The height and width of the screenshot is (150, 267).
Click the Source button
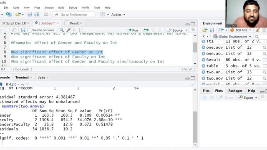click(x=175, y=30)
